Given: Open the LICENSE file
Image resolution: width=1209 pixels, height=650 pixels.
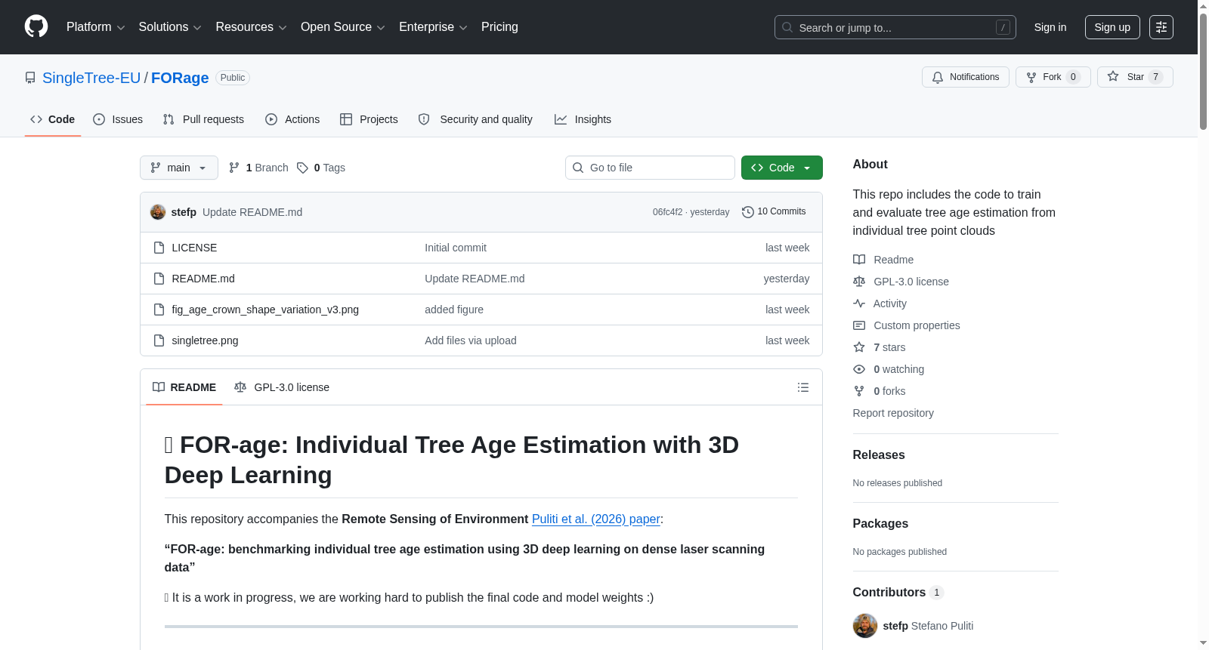Looking at the screenshot, I should tap(194, 248).
